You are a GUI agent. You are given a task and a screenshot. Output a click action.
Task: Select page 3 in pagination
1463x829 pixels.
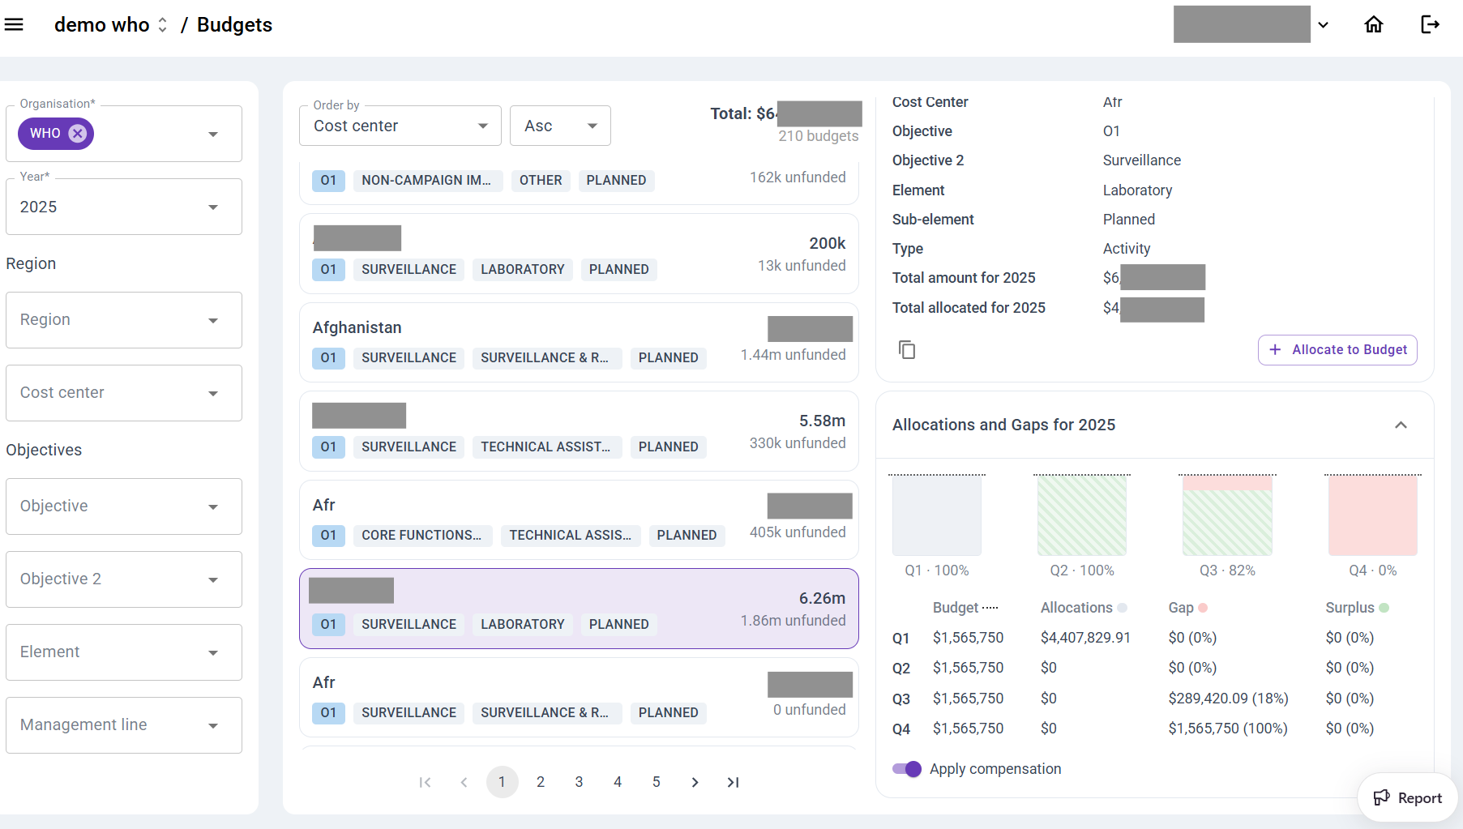579,782
